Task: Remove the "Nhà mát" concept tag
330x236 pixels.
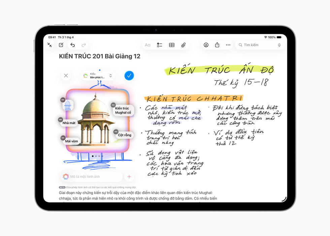Action: pos(61,119)
